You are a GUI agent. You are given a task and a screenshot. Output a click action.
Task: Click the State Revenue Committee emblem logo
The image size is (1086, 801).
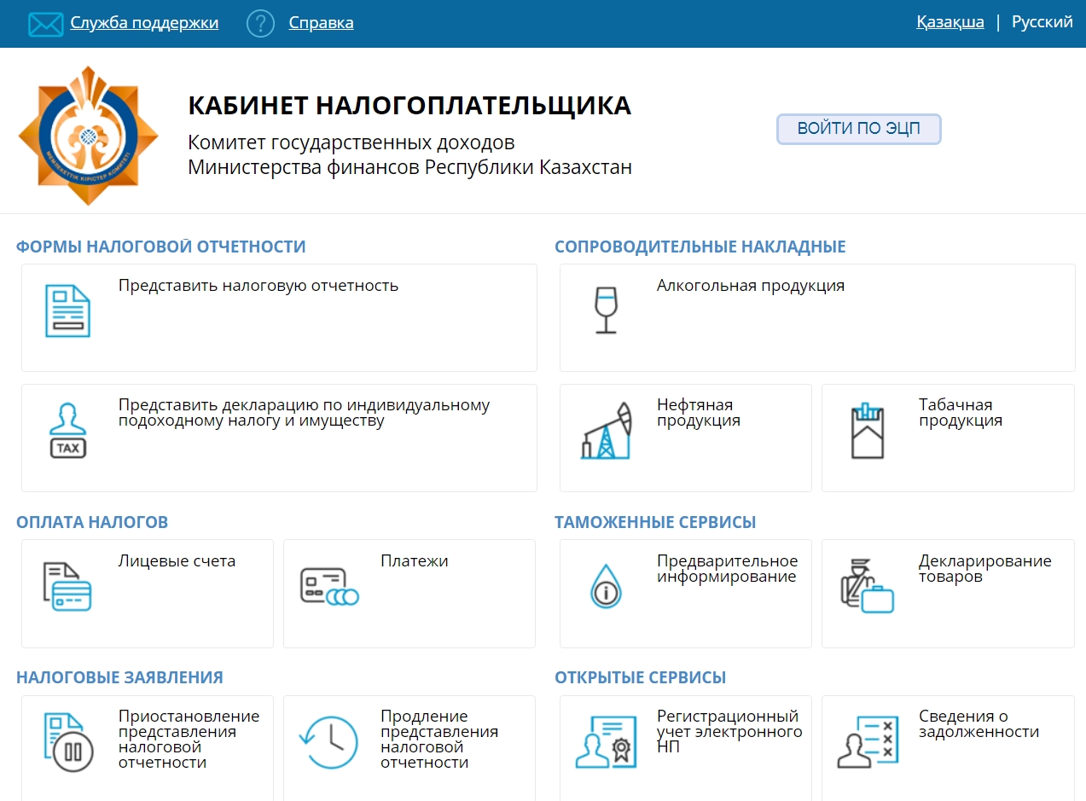coord(88,136)
